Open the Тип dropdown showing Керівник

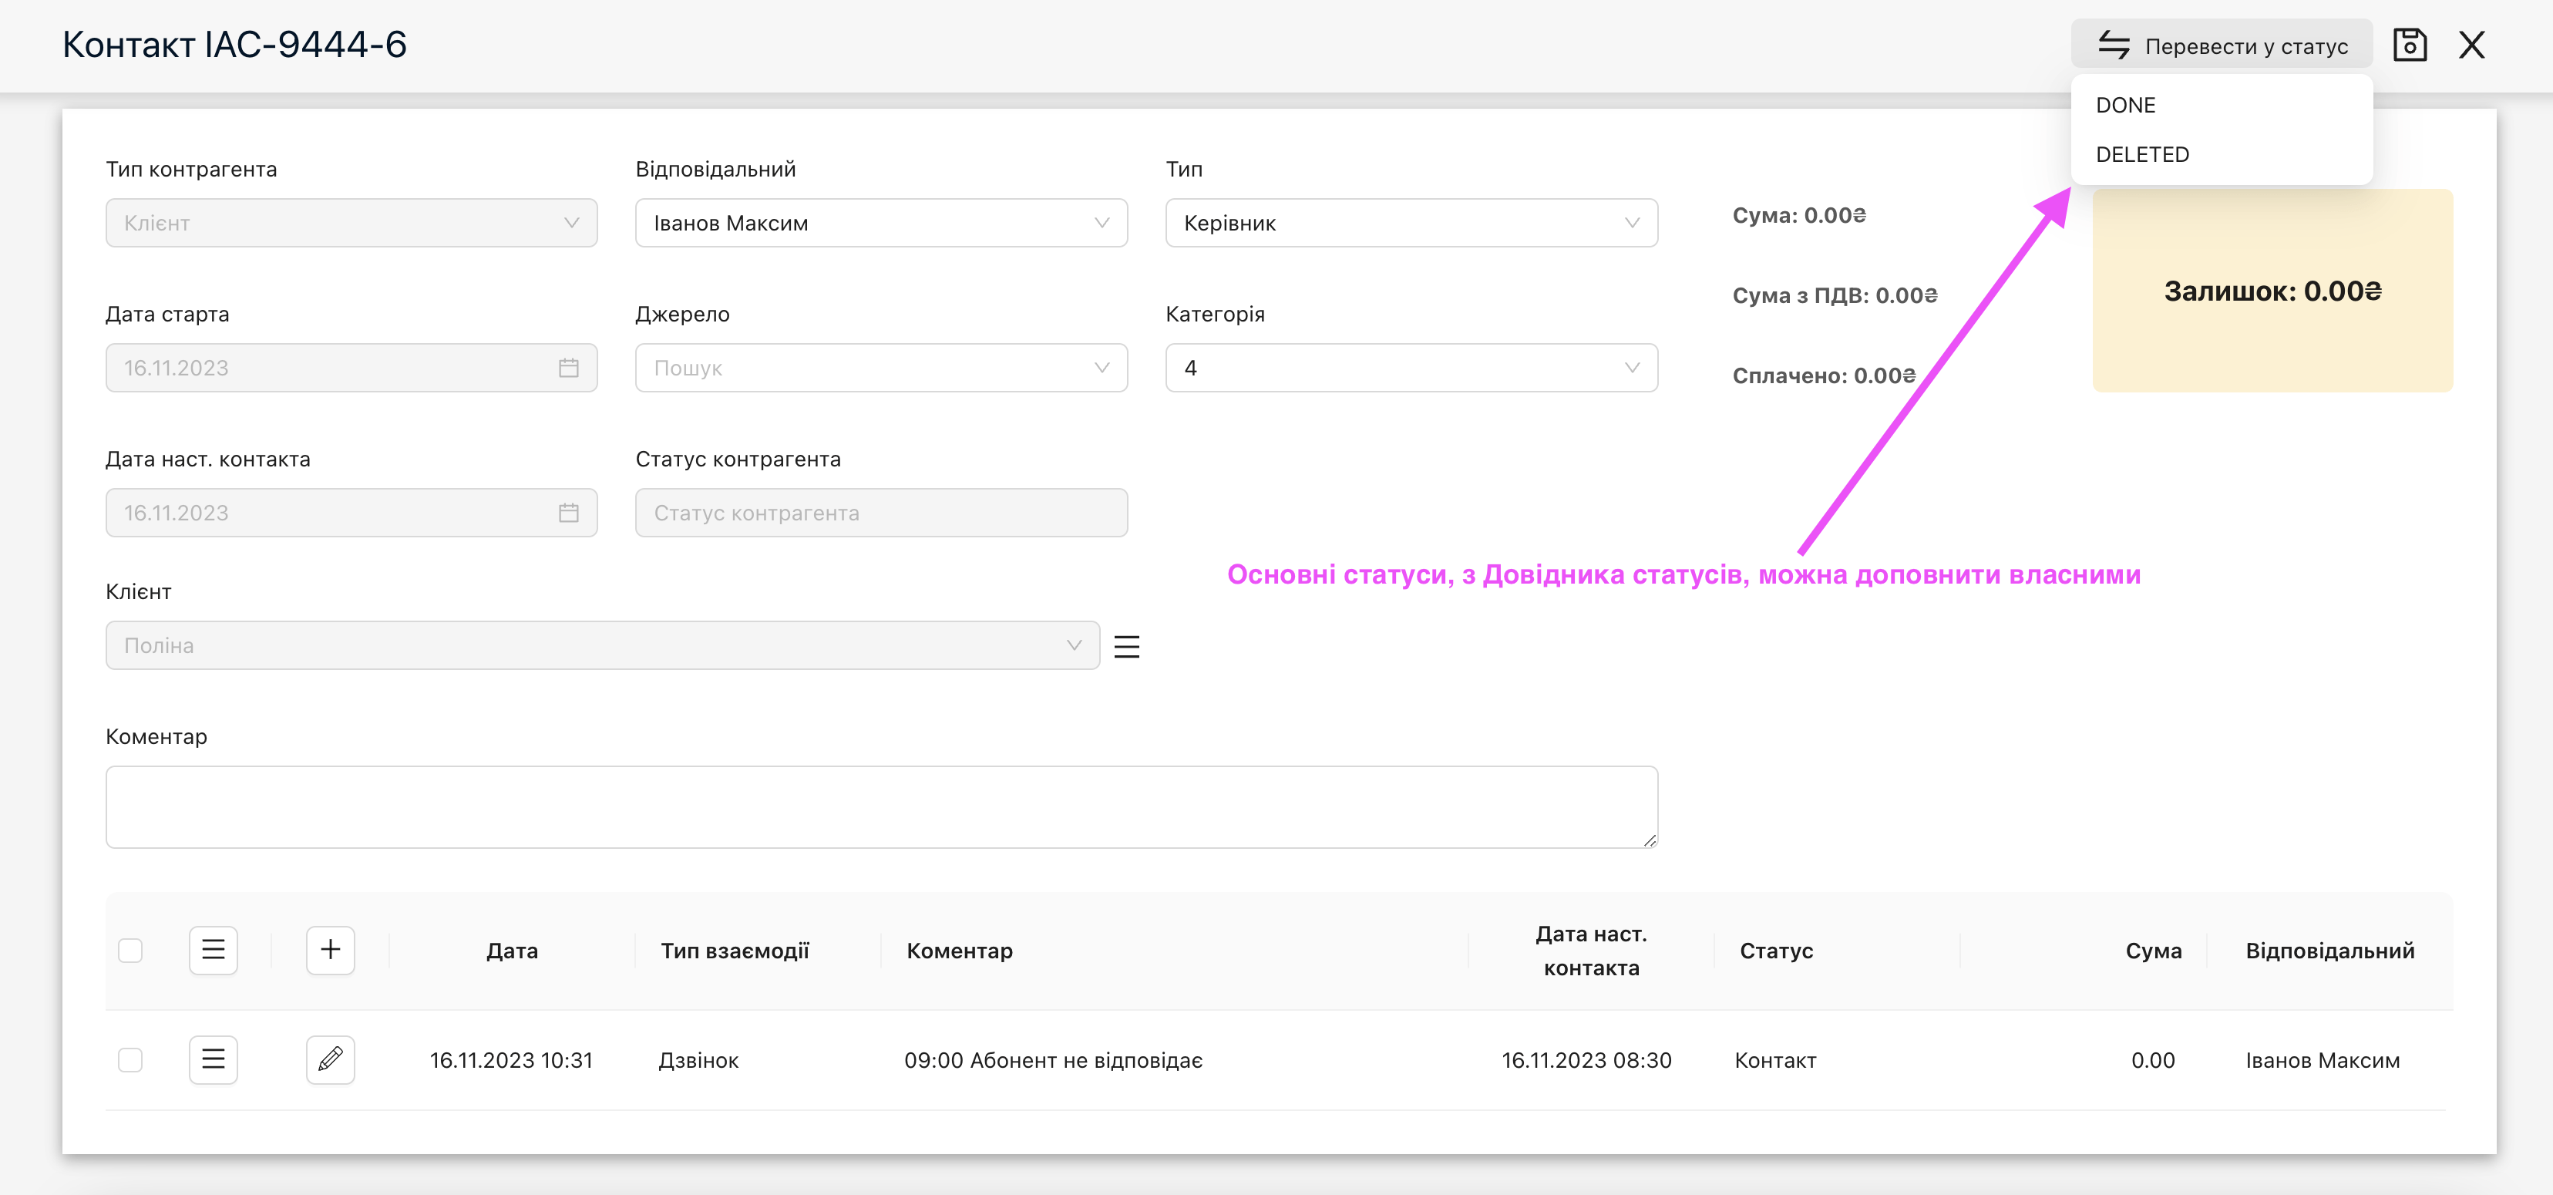(1411, 223)
